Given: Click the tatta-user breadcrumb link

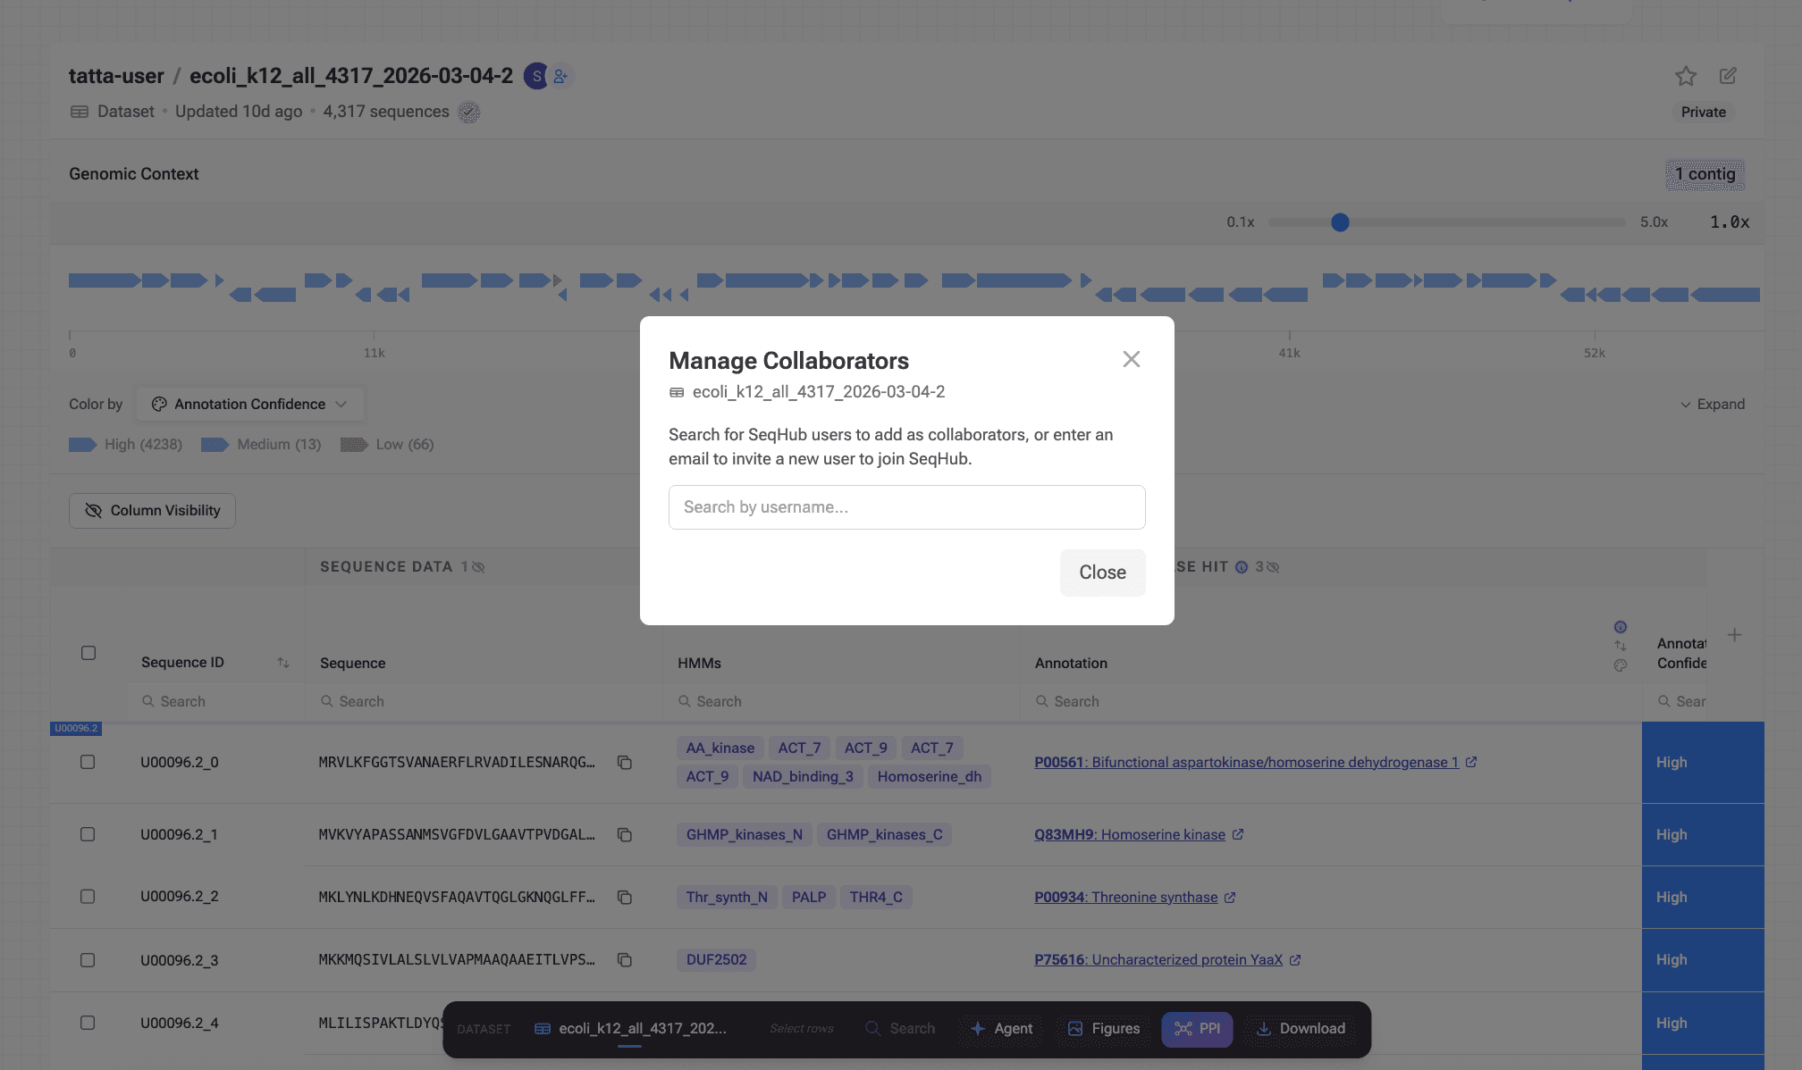Looking at the screenshot, I should pyautogui.click(x=116, y=76).
